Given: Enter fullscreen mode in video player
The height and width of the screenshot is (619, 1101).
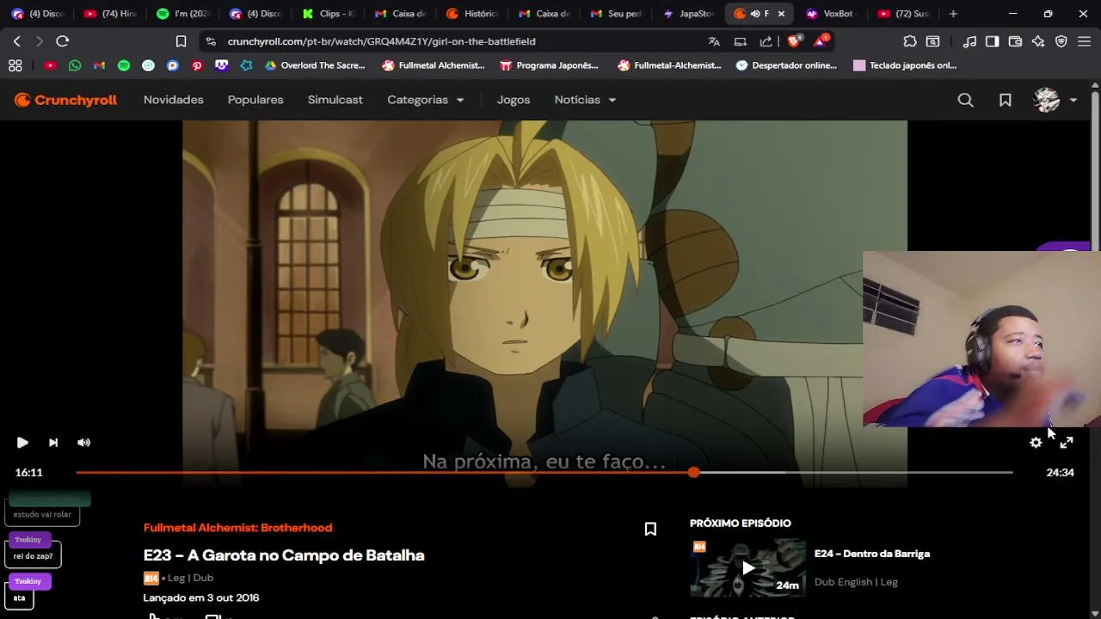Looking at the screenshot, I should (x=1067, y=443).
